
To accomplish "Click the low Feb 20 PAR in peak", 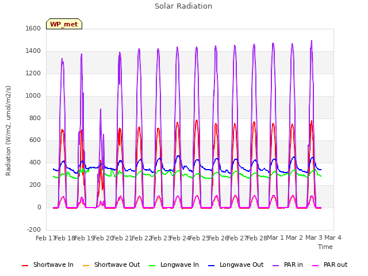I will [101, 109].
